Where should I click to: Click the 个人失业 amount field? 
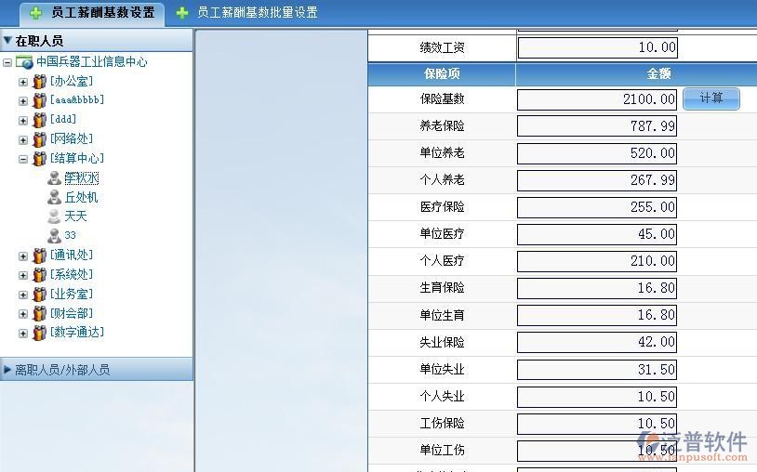(x=597, y=397)
